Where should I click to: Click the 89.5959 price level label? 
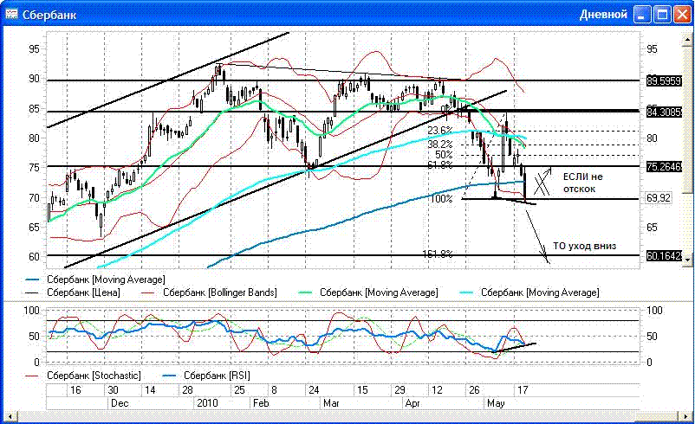click(x=664, y=81)
